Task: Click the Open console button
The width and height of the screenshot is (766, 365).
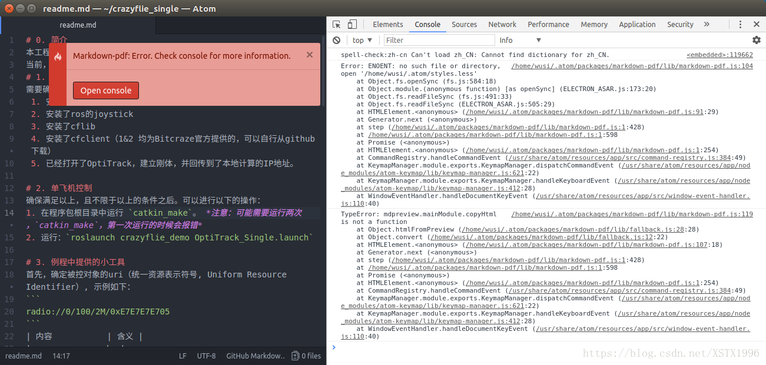Action: 106,91
